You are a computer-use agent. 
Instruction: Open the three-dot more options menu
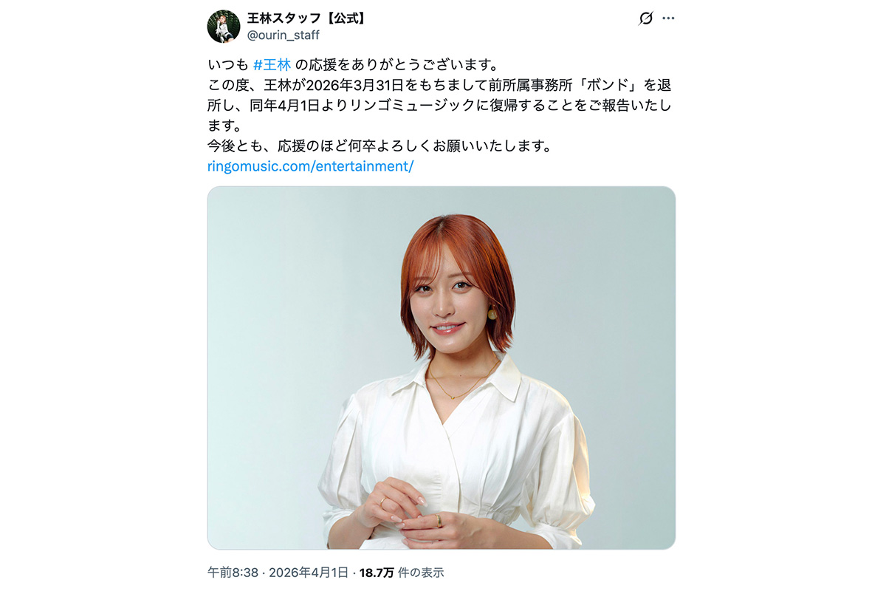(669, 18)
